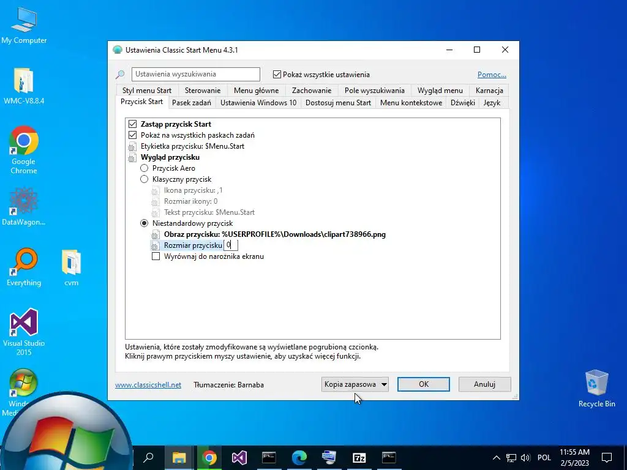The image size is (627, 470).
Task: Click the OK button
Action: (x=424, y=384)
